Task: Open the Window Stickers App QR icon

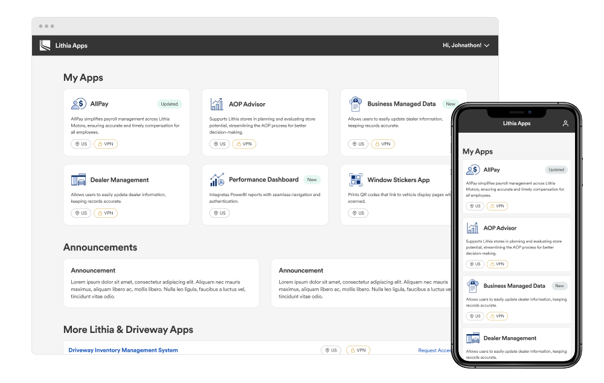Action: pos(355,180)
